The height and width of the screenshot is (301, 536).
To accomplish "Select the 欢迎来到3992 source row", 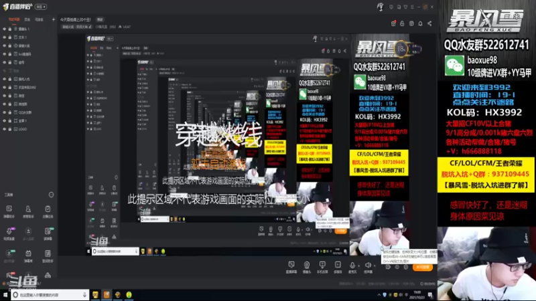I will (x=29, y=88).
